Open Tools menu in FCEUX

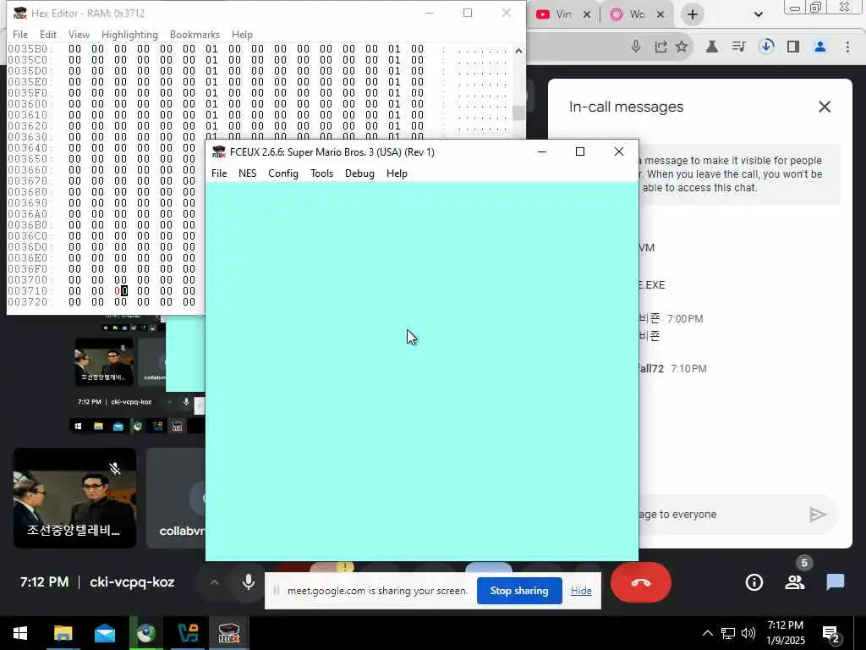click(321, 174)
